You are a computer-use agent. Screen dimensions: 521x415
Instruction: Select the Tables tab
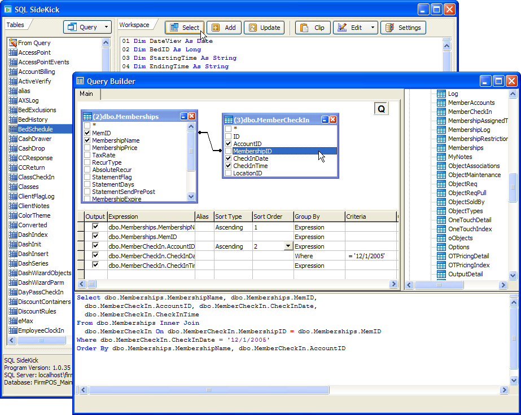click(x=16, y=25)
